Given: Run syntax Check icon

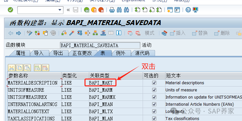Looking at the screenshot, I should (64, 33).
